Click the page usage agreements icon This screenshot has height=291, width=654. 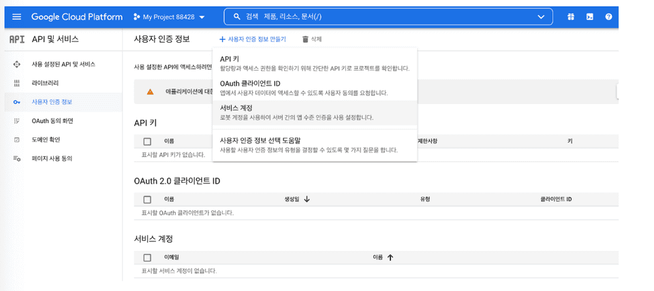point(16,158)
